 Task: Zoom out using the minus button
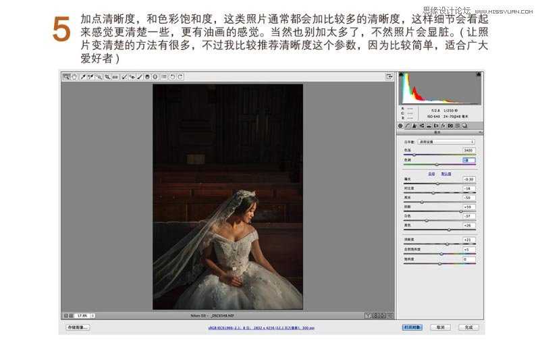pos(65,315)
